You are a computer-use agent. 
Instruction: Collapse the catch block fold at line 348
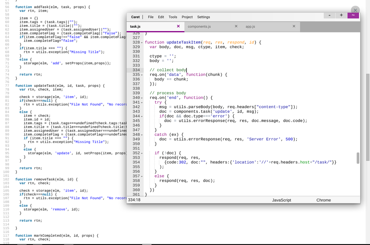pyautogui.click(x=142, y=135)
